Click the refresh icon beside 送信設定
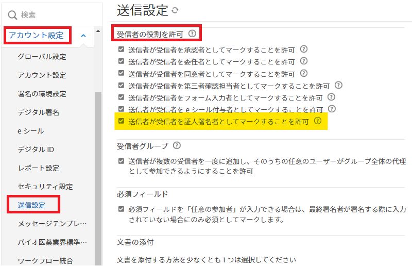412x266 pixels. pos(175,10)
